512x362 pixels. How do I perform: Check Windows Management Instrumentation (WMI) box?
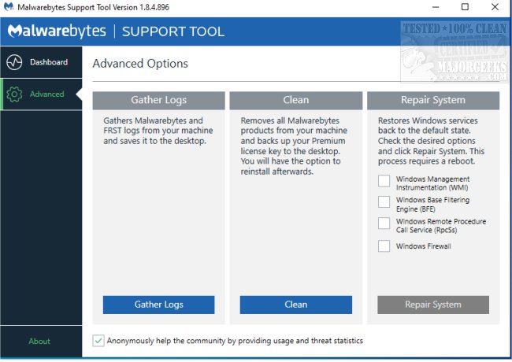[x=384, y=181]
